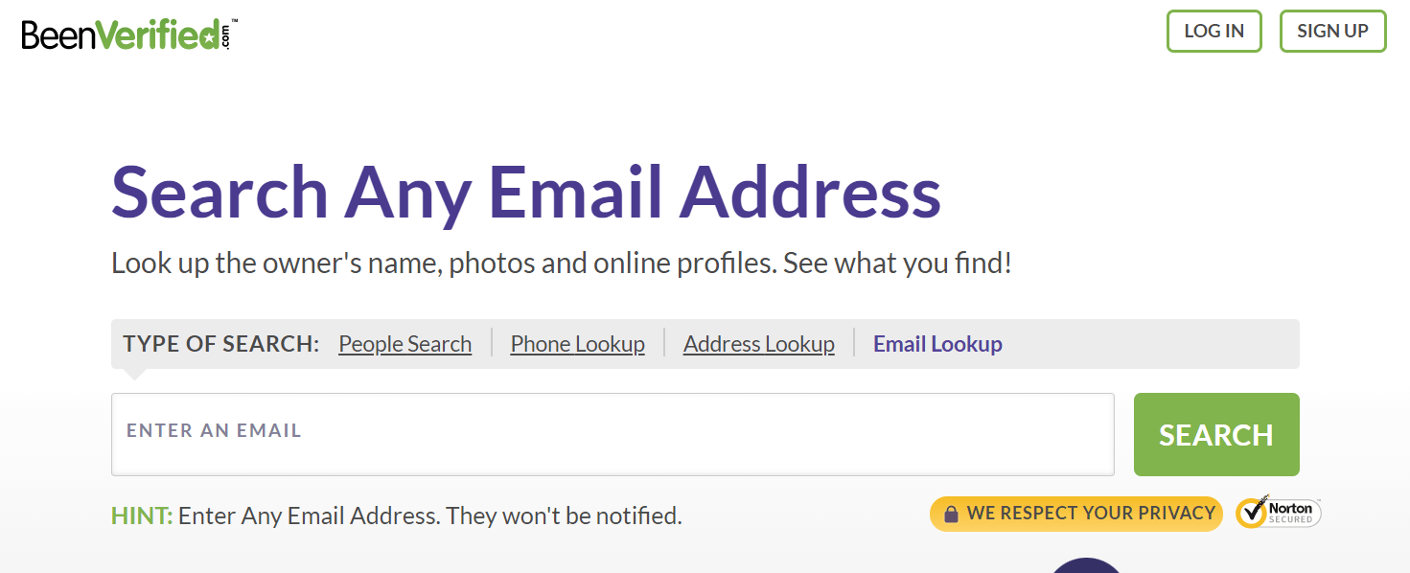The width and height of the screenshot is (1410, 573).
Task: Click the Norton checkmark icon
Action: coord(1251,514)
